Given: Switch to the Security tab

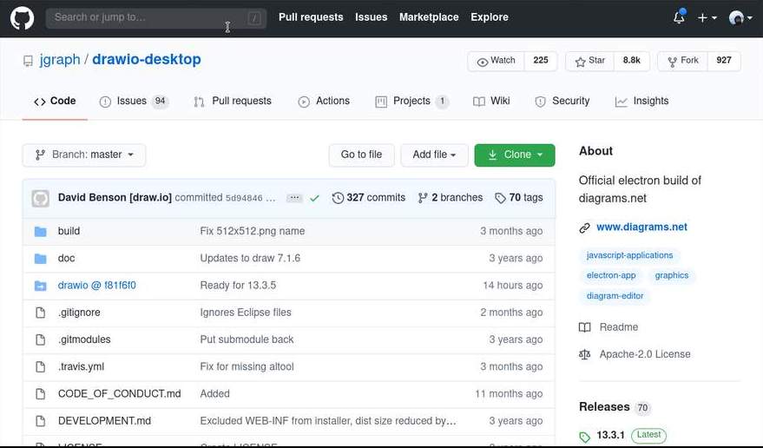Looking at the screenshot, I should tap(562, 102).
